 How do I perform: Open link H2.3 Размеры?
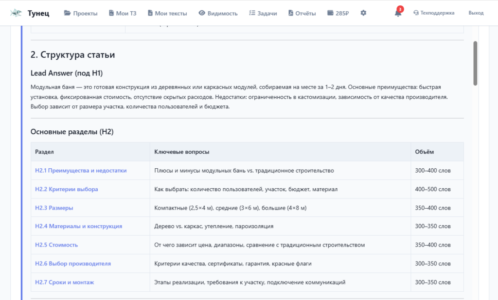point(54,208)
